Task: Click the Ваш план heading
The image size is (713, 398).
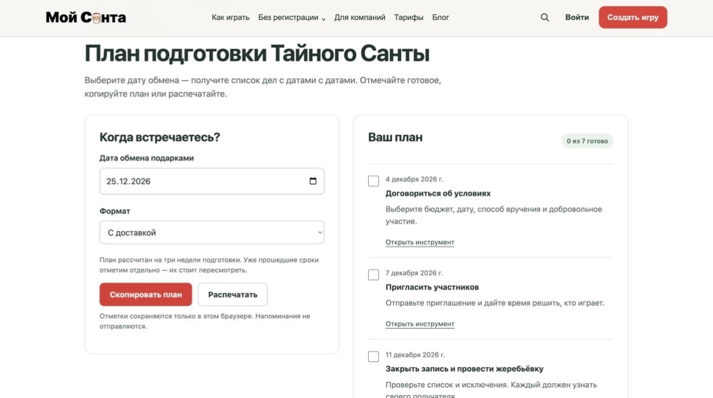Action: [x=395, y=137]
